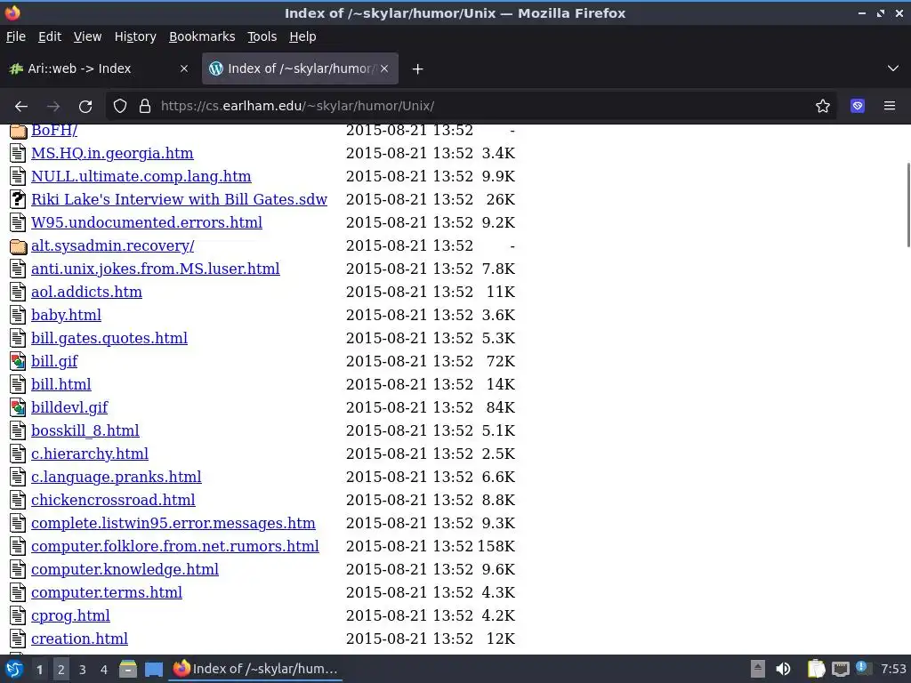Viewport: 911px width, 683px height.
Task: Open the c.hierarchy.html link
Action: tap(90, 454)
